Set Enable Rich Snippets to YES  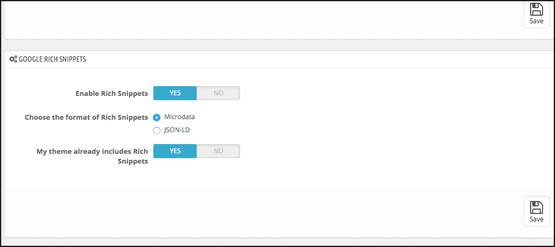tap(175, 93)
